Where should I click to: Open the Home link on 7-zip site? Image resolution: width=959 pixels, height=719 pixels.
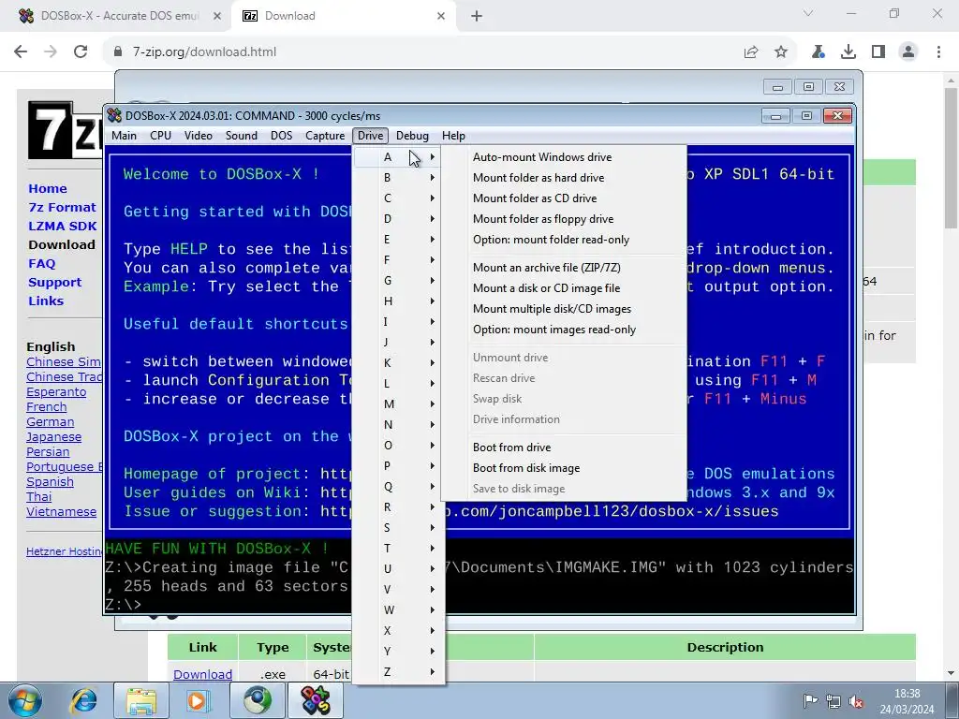tap(48, 189)
